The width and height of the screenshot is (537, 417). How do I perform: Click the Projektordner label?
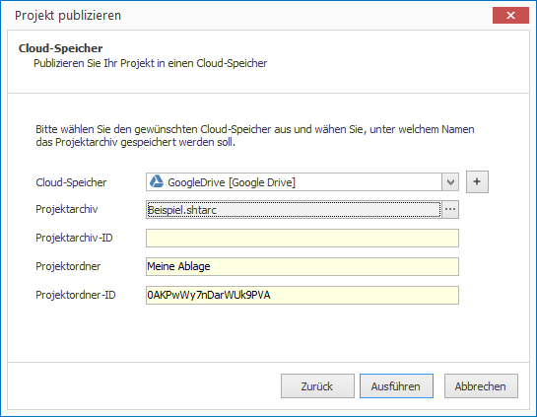(68, 266)
